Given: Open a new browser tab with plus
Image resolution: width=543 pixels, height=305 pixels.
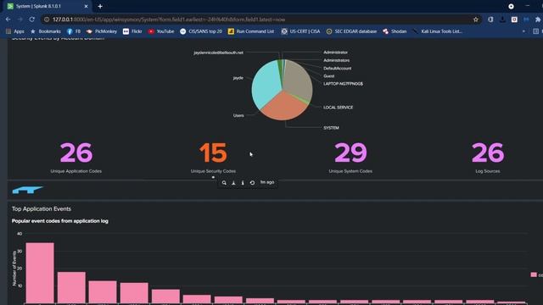Looking at the screenshot, I should pos(100,6).
